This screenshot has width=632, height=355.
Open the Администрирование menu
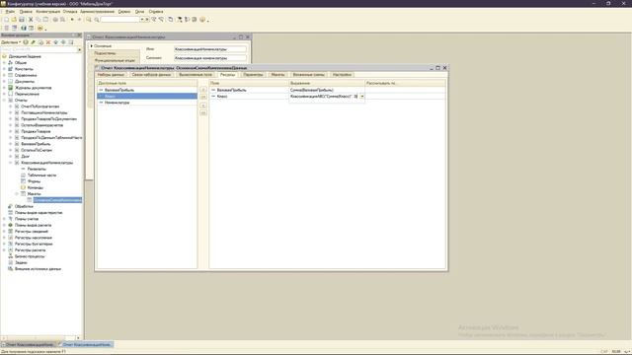(97, 12)
